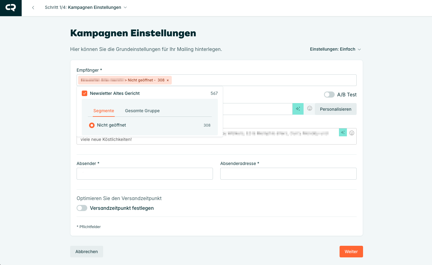Click the AI sparkle icon in preheader field
432x265 pixels.
coord(343,132)
